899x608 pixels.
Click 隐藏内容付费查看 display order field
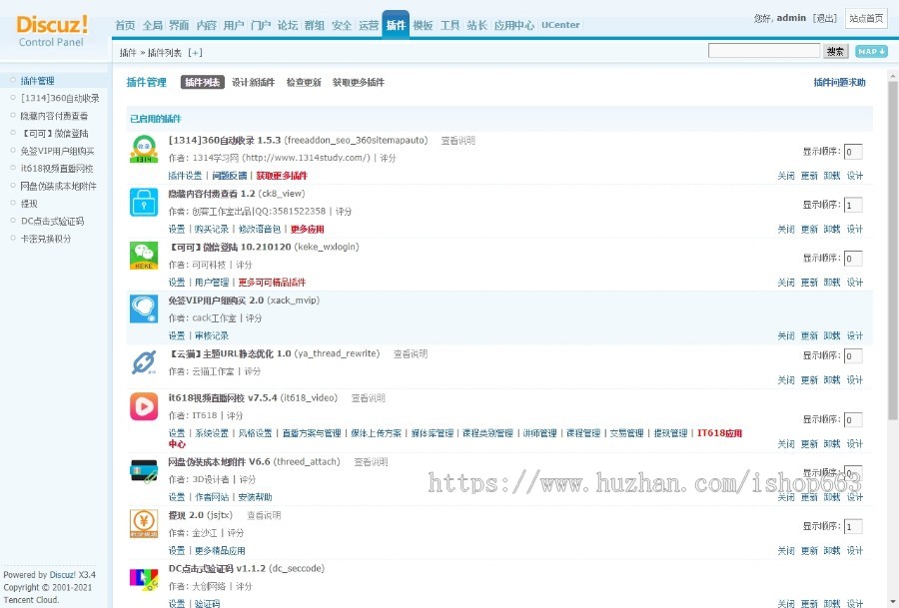pyautogui.click(x=853, y=205)
